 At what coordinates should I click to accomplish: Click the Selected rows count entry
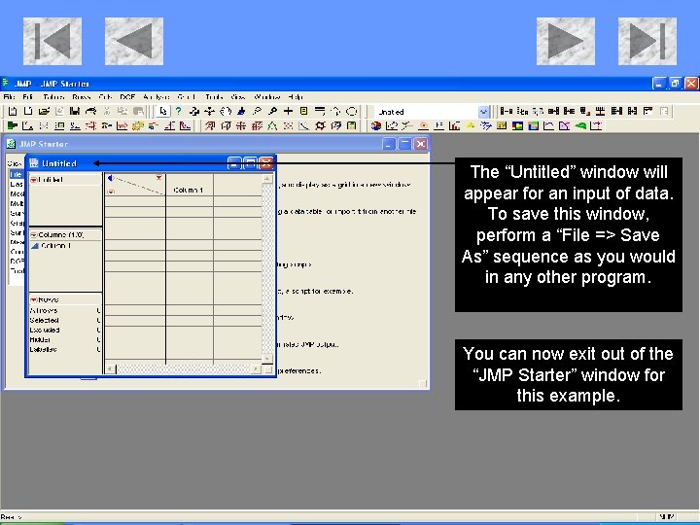[x=65, y=321]
